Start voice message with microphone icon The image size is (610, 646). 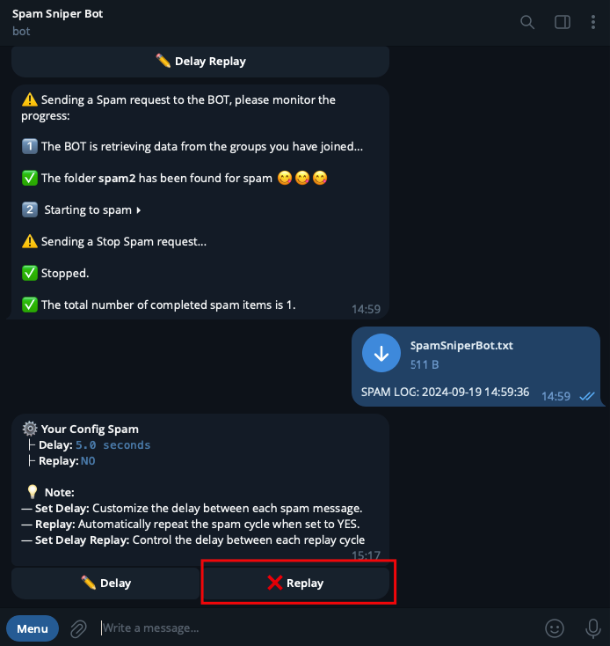592,628
